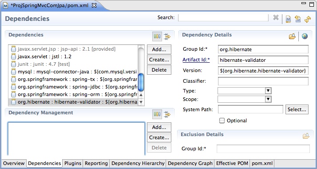Click the refresh POM arrows icon in header

pos(308,19)
